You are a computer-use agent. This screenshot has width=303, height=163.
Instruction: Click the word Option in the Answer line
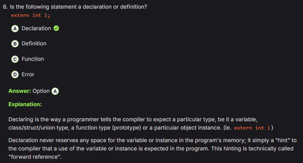point(41,91)
